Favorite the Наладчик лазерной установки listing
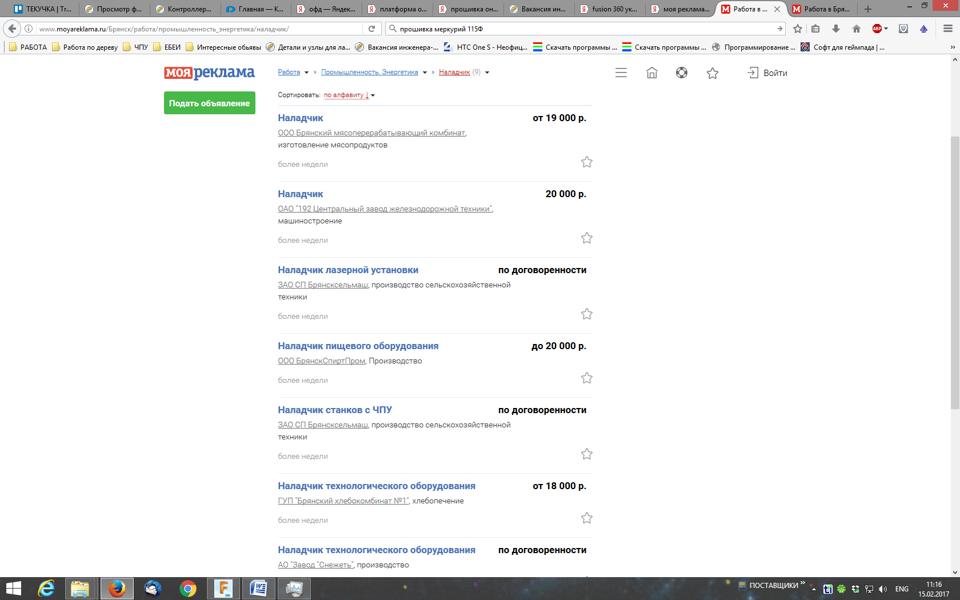This screenshot has width=960, height=600. tap(587, 314)
